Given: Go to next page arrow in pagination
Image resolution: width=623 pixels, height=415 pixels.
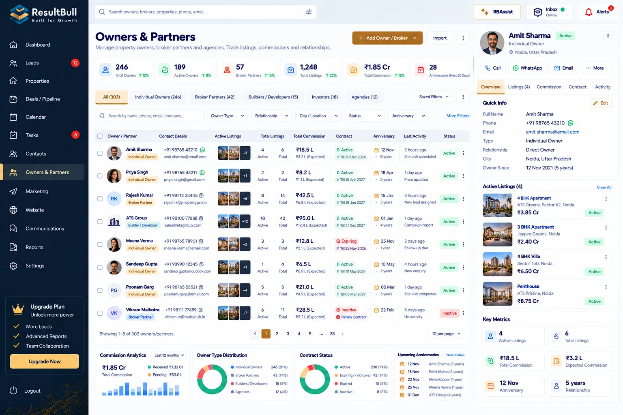Looking at the screenshot, I should click(343, 334).
